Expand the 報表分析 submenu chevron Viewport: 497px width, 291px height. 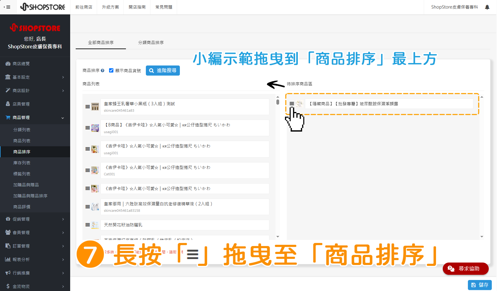[x=63, y=259]
